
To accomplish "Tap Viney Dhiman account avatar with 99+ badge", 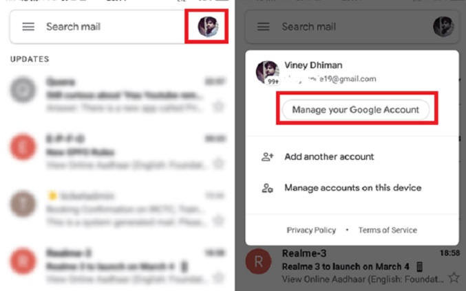I will [268, 73].
